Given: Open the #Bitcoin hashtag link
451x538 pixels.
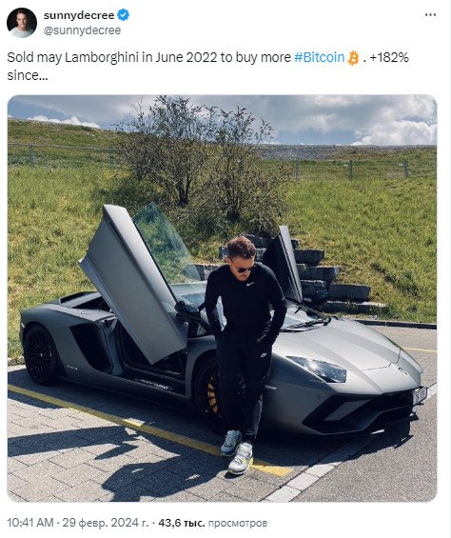Looking at the screenshot, I should click(320, 57).
